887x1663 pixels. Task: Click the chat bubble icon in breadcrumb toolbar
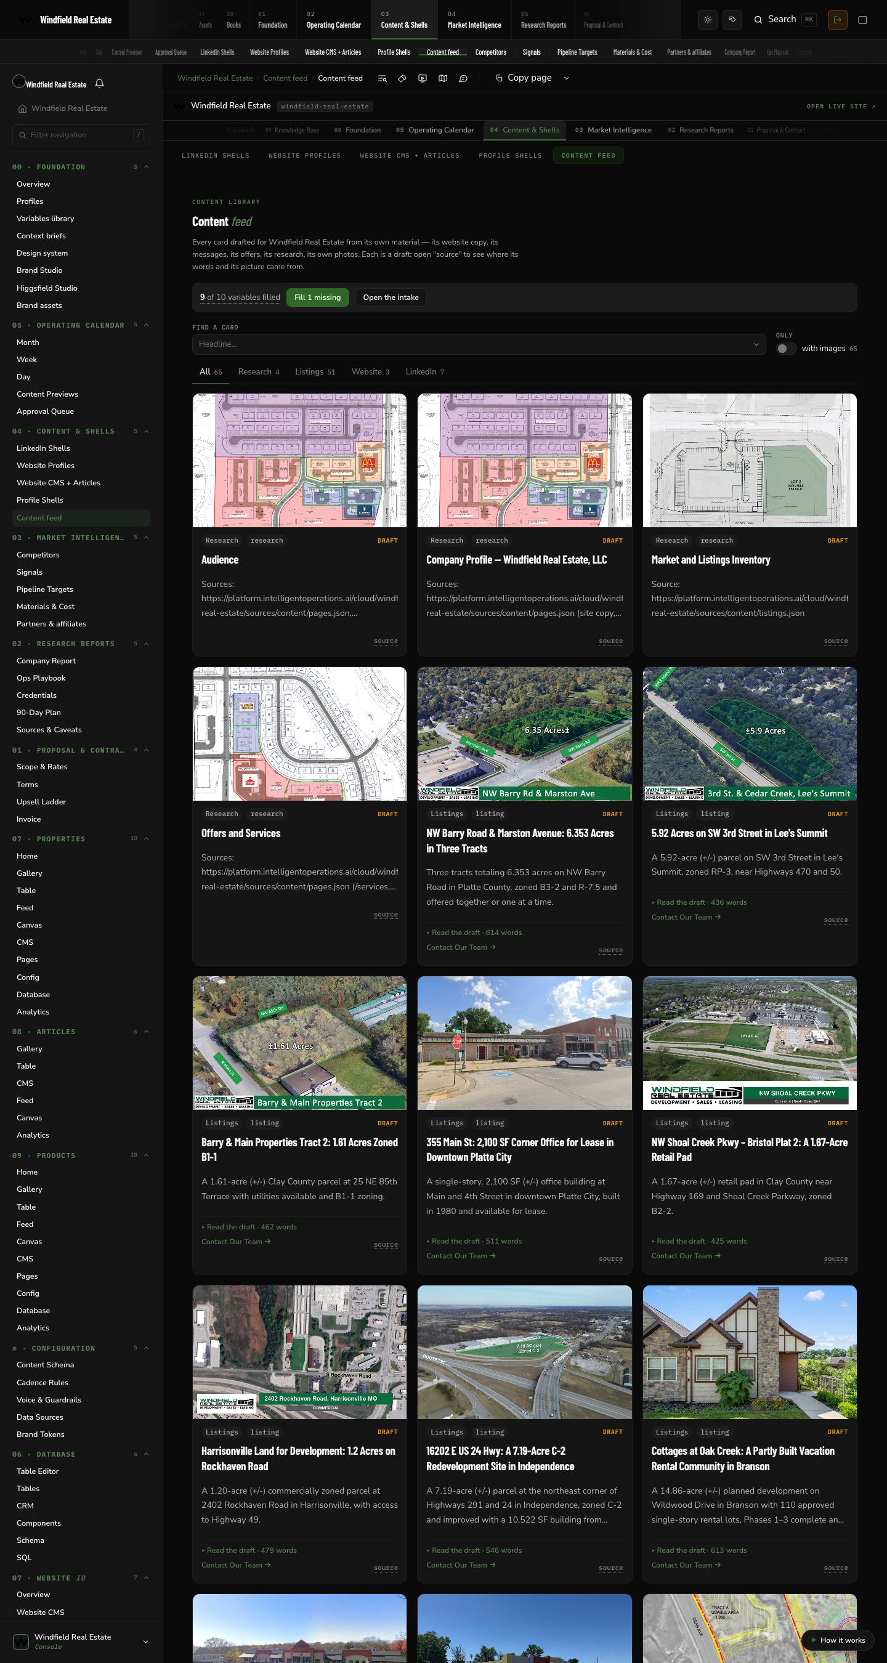coord(463,78)
